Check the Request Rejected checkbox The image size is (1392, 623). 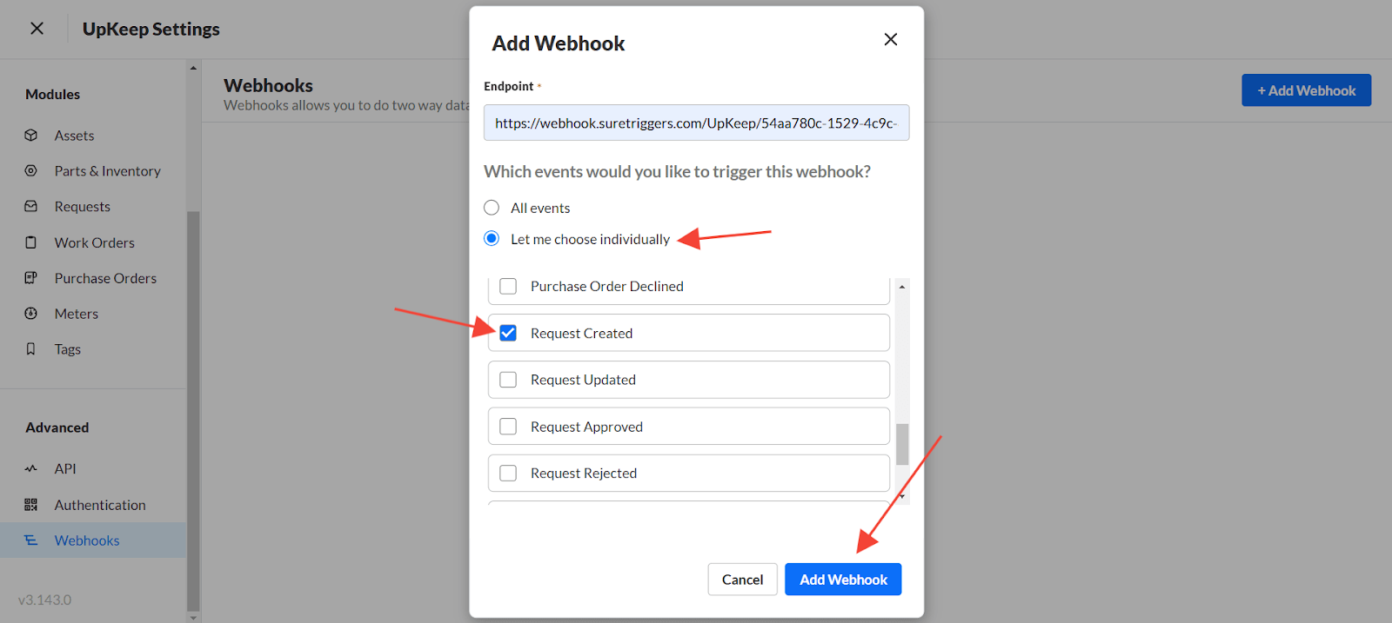click(x=508, y=473)
